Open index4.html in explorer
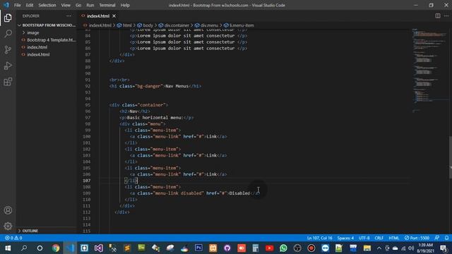452x254 pixels. (x=38, y=54)
